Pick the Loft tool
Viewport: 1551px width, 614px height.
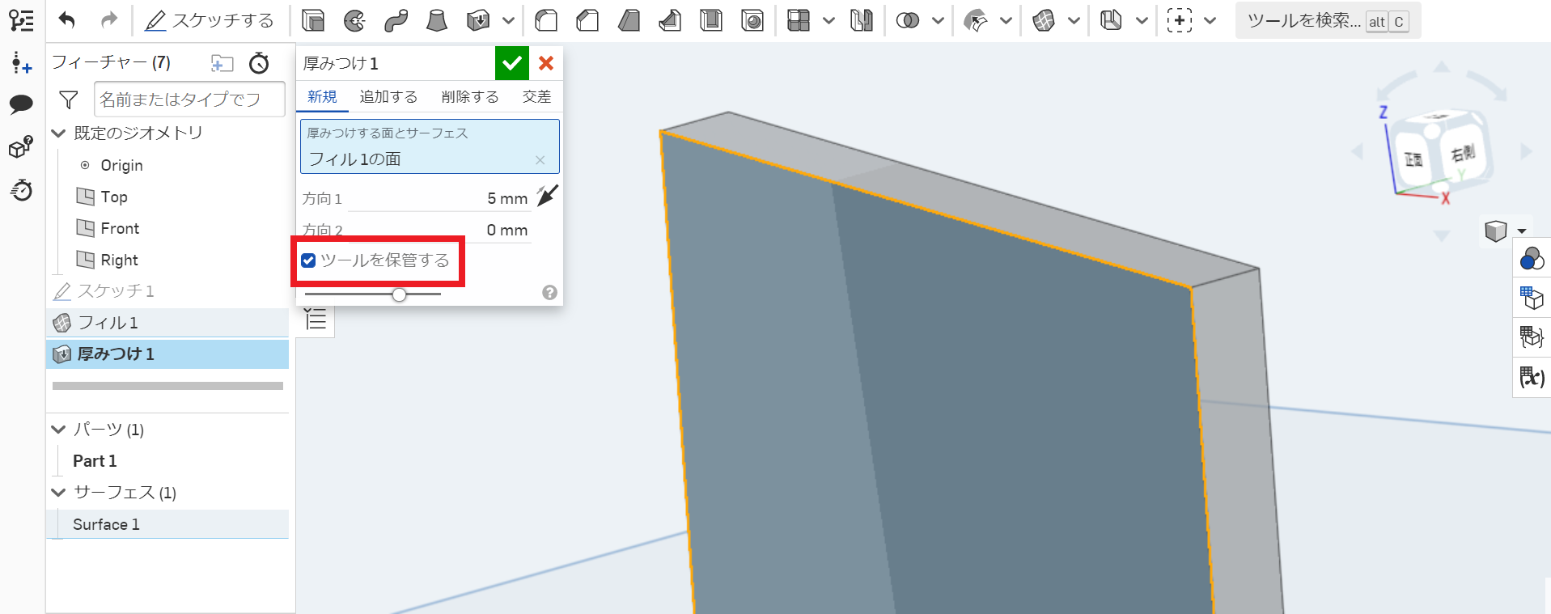(437, 20)
